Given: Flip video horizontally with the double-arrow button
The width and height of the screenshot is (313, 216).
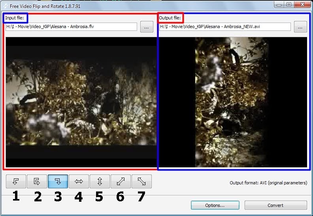Looking at the screenshot, I should [x=79, y=182].
